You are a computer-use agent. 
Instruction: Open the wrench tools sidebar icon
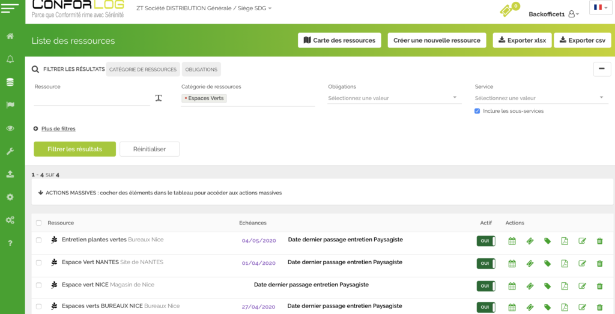10,151
